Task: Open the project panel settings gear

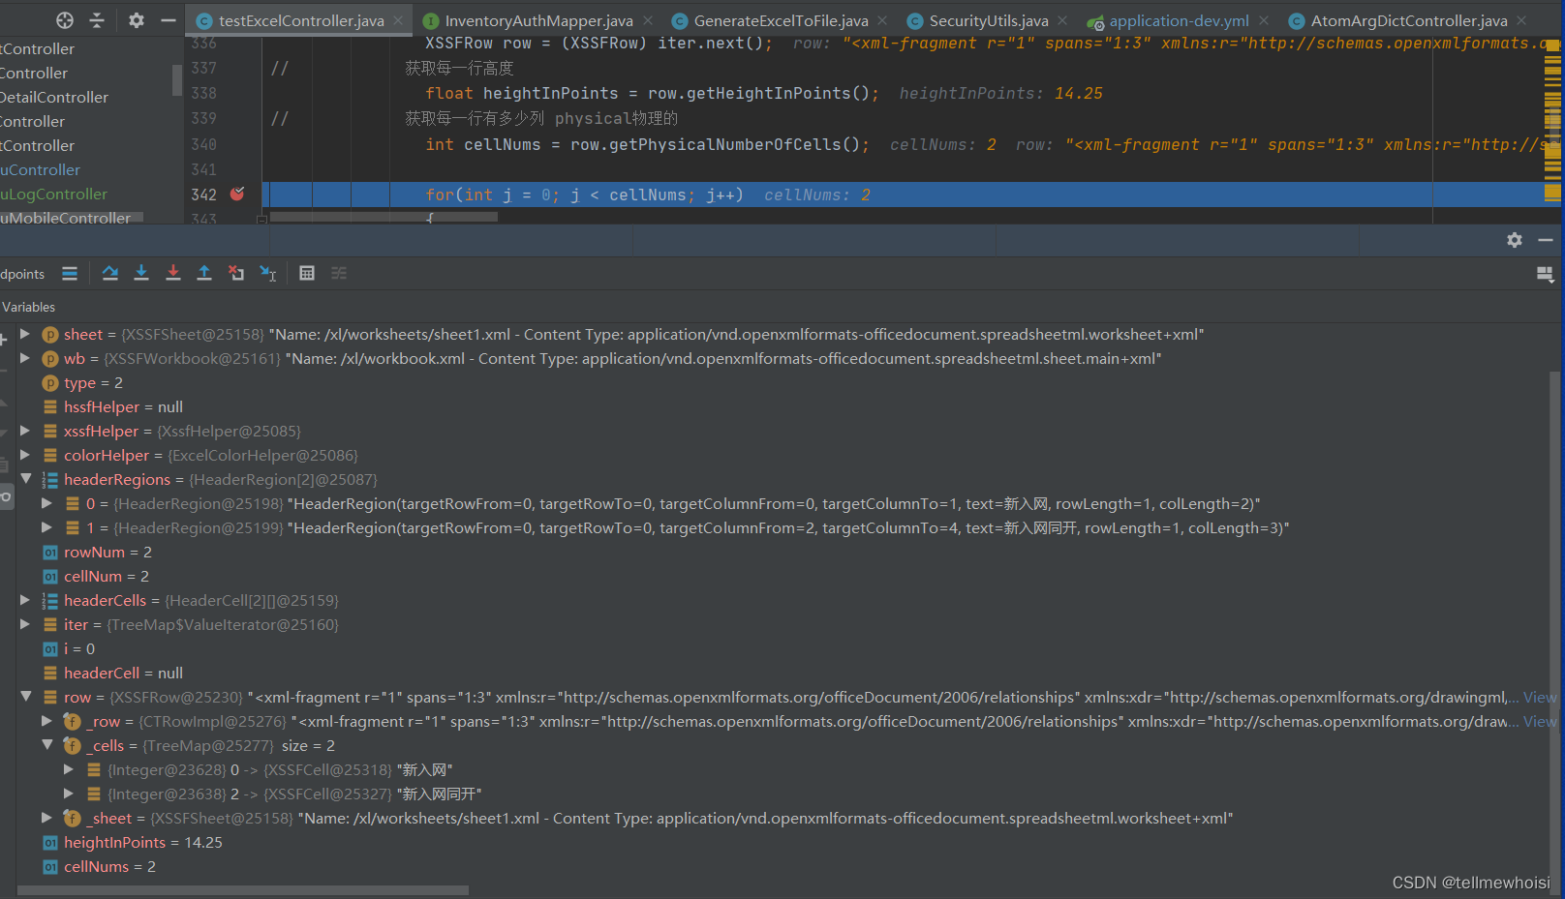Action: point(137,20)
